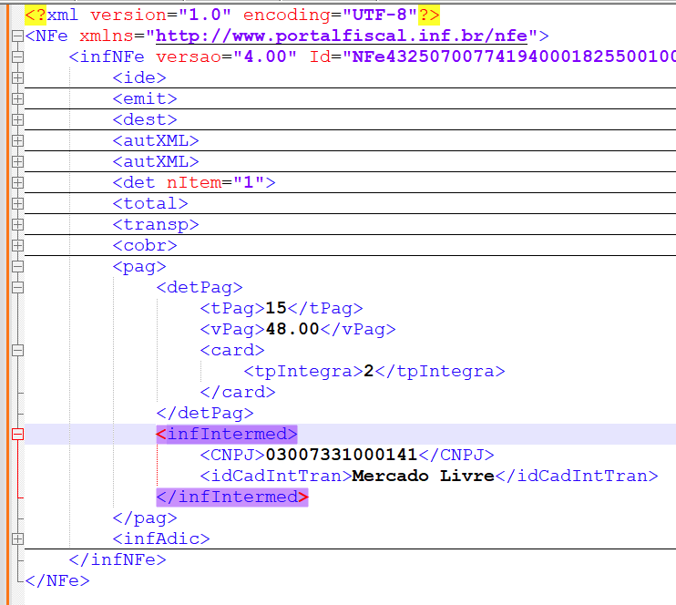Click the highlighted <infIntermed> opening tag
The image size is (676, 605).
coord(227,435)
